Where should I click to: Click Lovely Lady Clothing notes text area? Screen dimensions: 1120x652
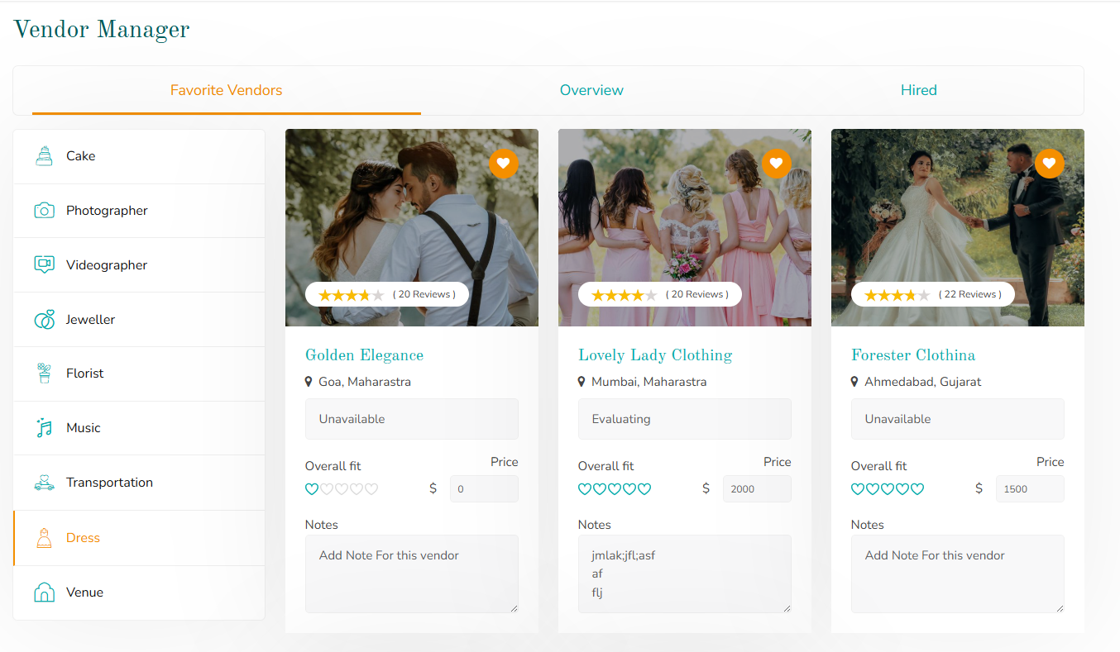[685, 573]
